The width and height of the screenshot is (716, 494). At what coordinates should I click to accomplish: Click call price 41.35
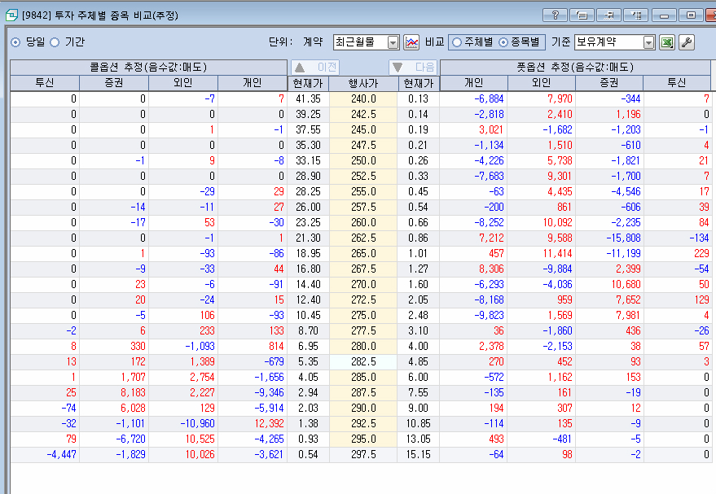point(308,99)
